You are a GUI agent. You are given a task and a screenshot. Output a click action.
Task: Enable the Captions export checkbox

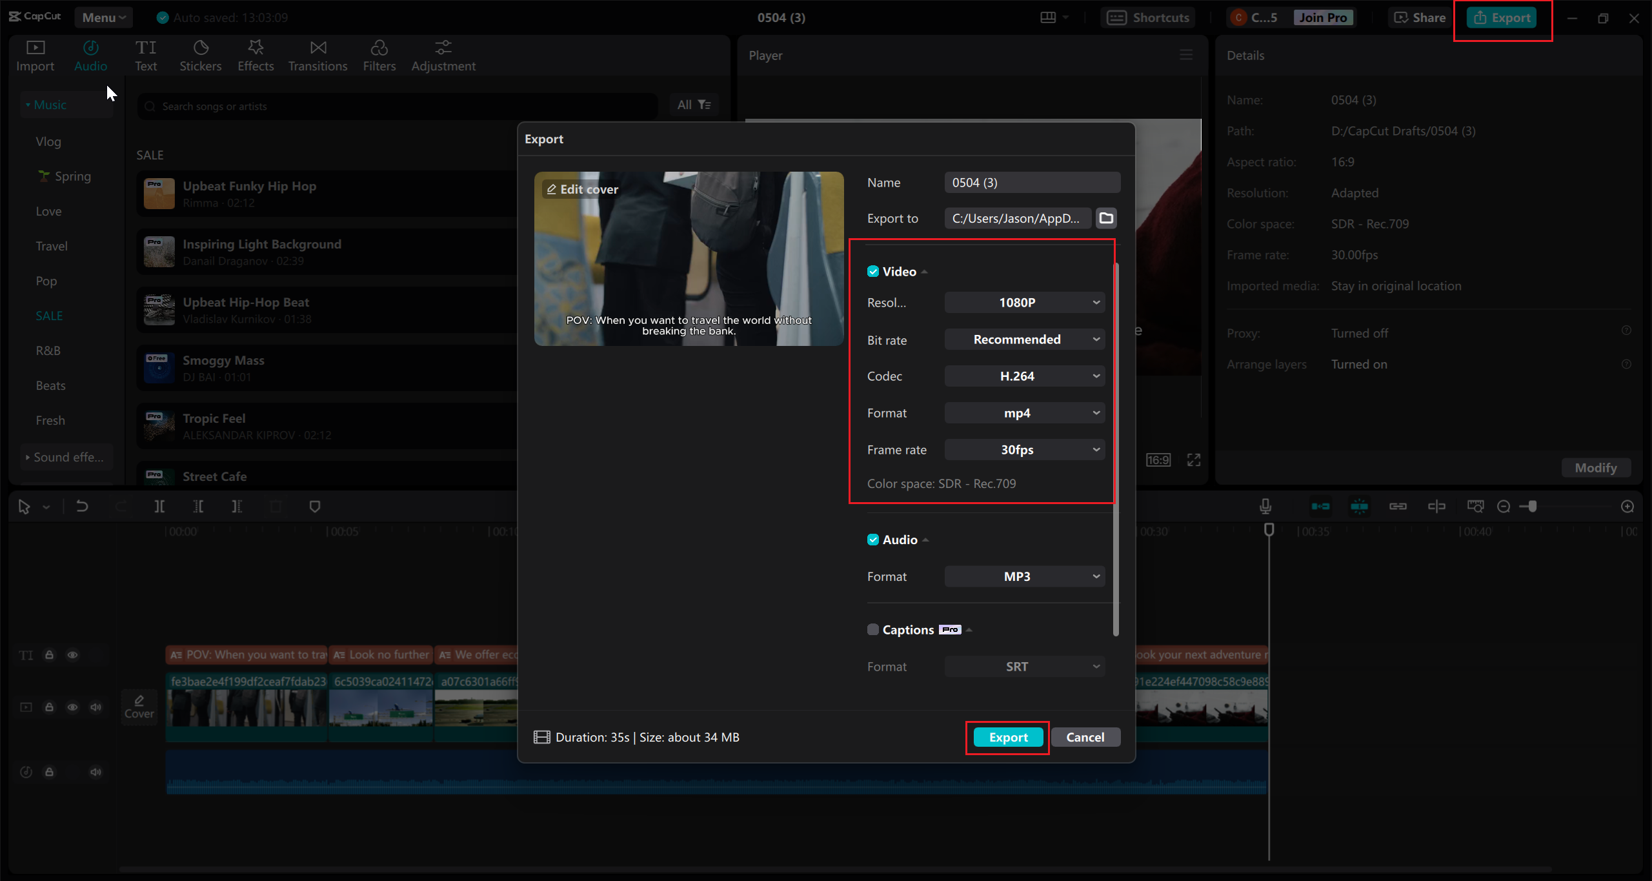[x=873, y=630]
